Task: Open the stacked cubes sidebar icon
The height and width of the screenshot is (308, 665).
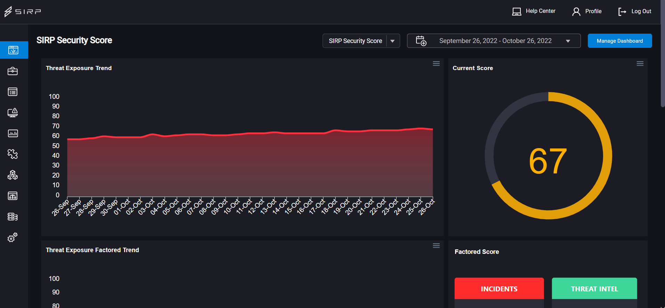Action: [13, 175]
